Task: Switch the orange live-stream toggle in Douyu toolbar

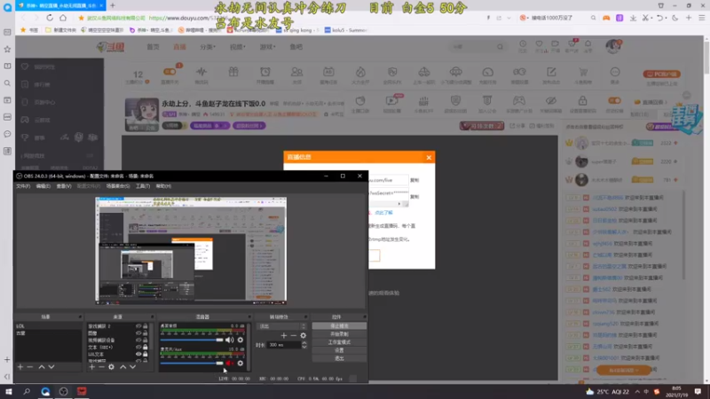Action: pos(170,72)
